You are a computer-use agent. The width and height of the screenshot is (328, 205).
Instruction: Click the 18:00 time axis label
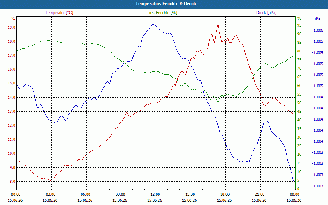(x=225, y=194)
